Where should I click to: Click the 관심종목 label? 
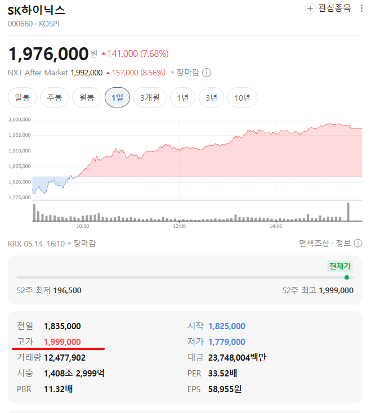(x=334, y=8)
